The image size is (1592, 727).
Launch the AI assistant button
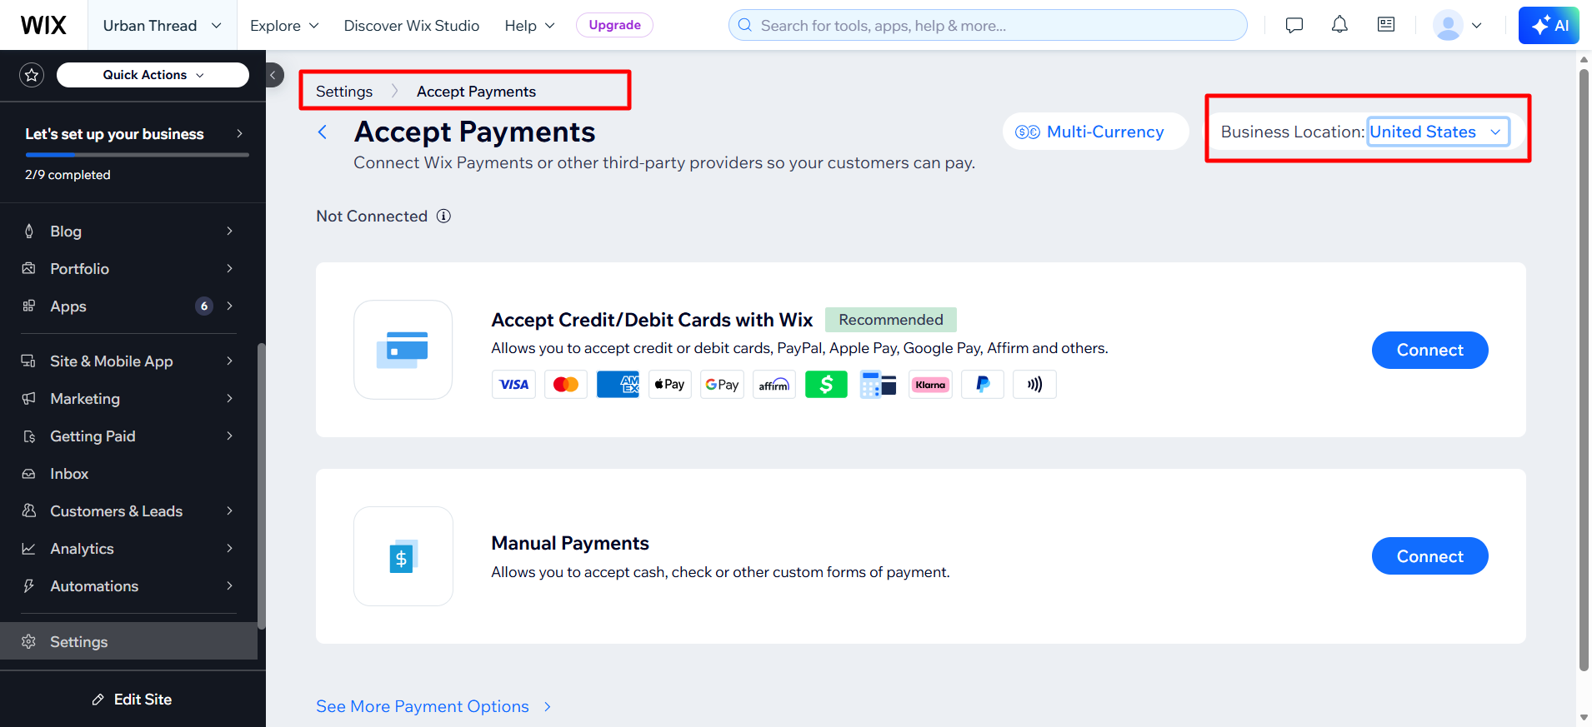pos(1549,25)
